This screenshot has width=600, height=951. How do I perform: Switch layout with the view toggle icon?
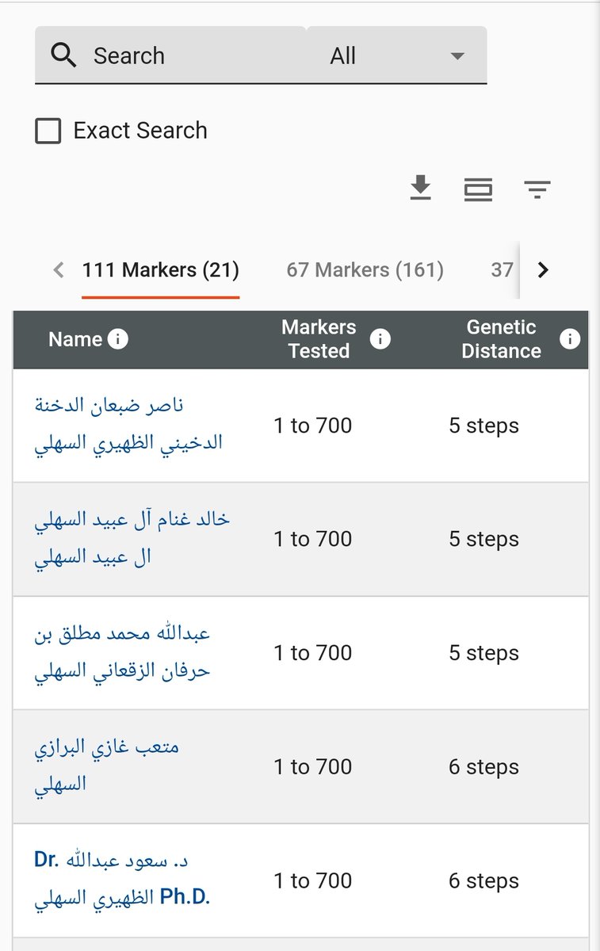[478, 189]
